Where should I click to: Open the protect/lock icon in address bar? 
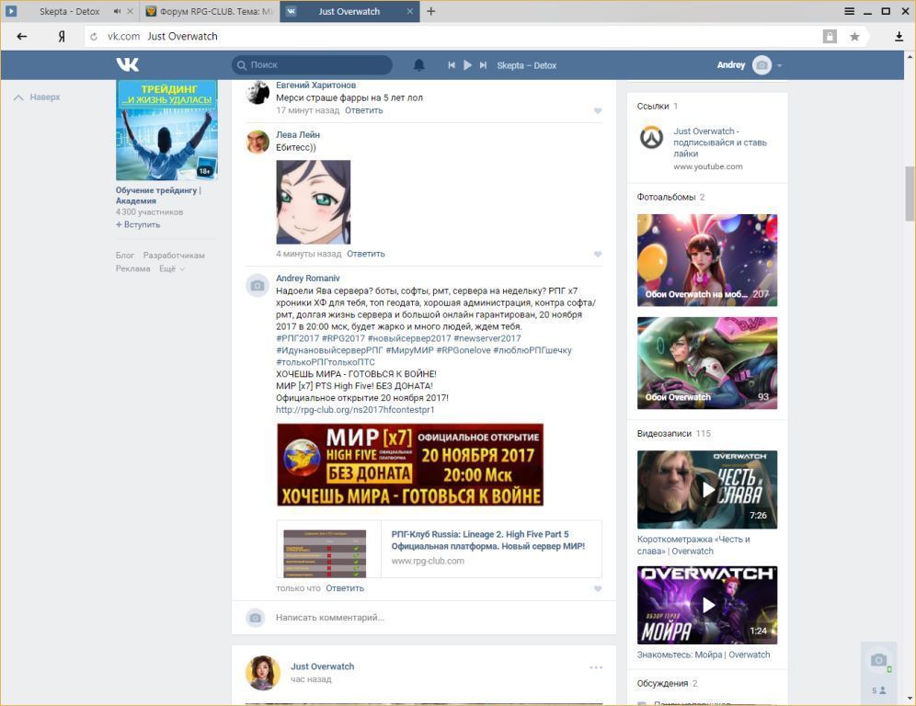tap(830, 36)
